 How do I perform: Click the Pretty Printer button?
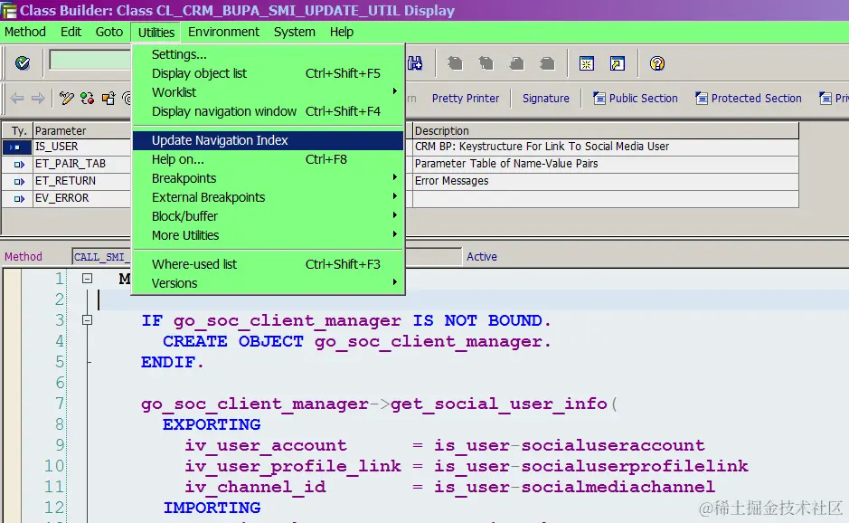click(465, 98)
